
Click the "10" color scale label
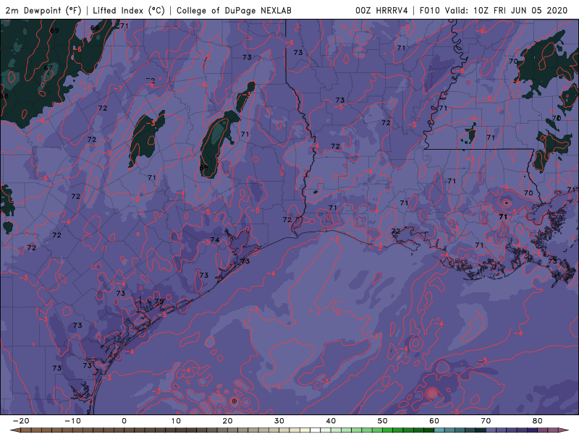176,421
